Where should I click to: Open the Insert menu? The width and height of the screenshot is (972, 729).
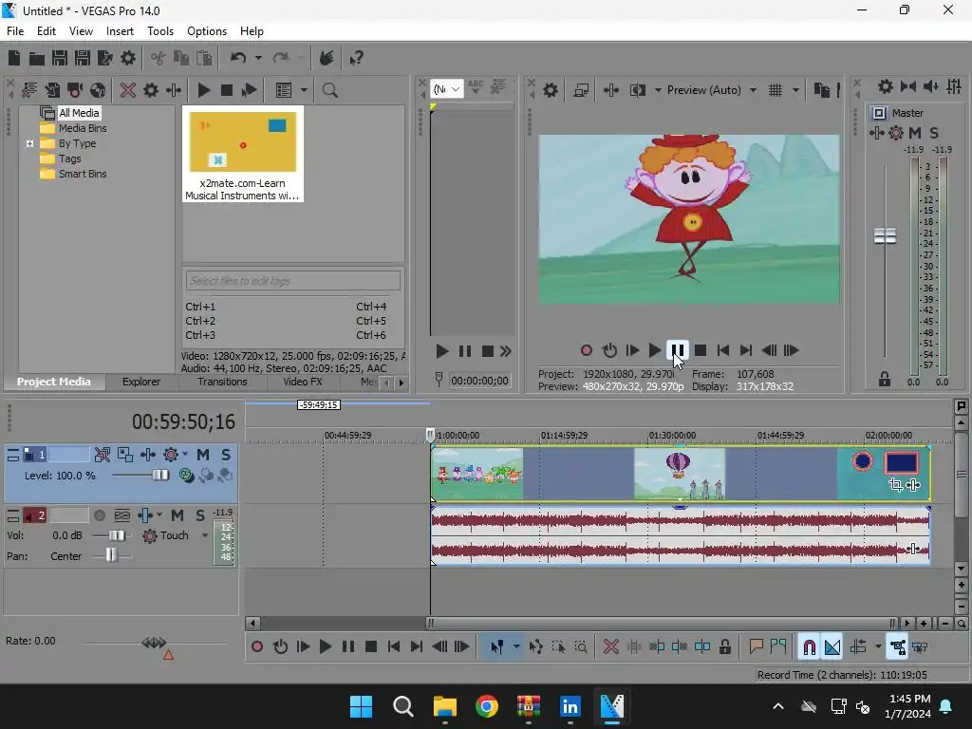click(x=120, y=31)
